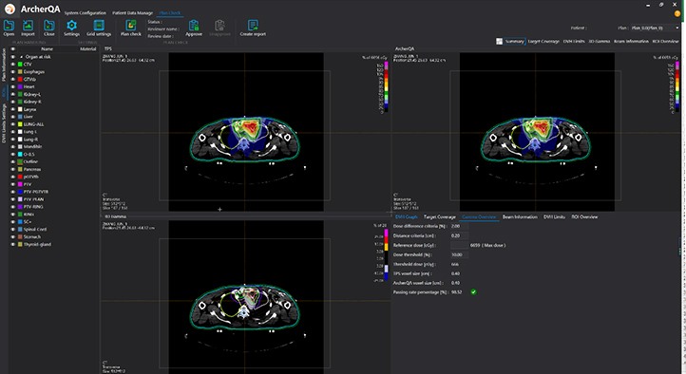Screen dimensions: 686x374
Task: Hide the Stomach structure
Action: tap(13, 236)
